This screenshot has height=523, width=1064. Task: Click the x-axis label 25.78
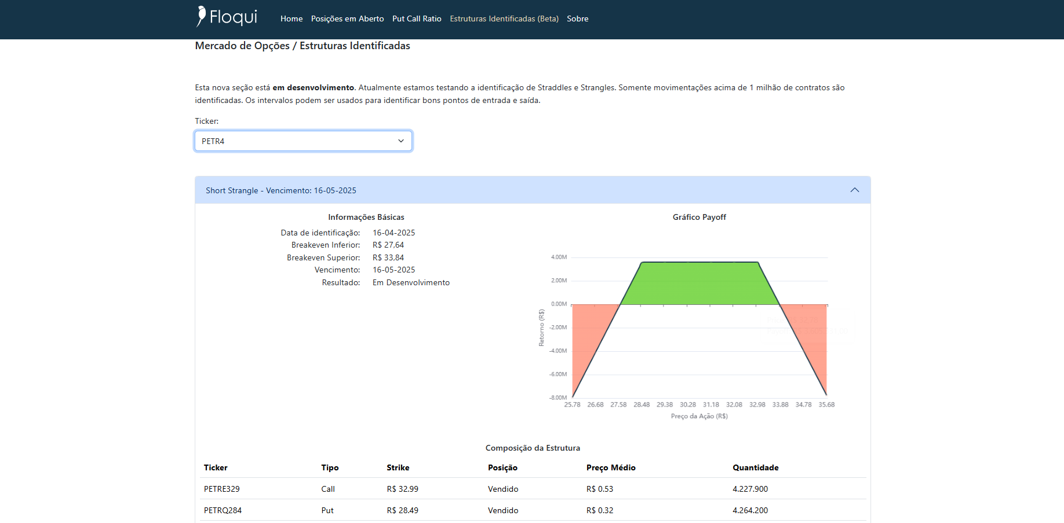point(572,404)
